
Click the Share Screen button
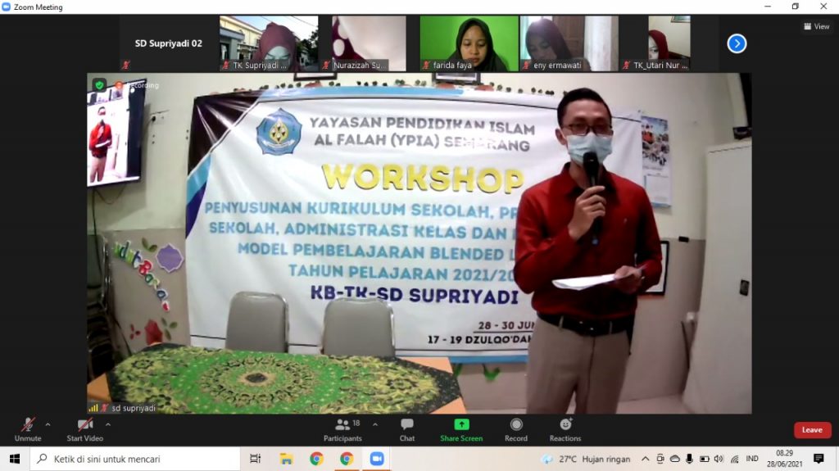coord(461,430)
